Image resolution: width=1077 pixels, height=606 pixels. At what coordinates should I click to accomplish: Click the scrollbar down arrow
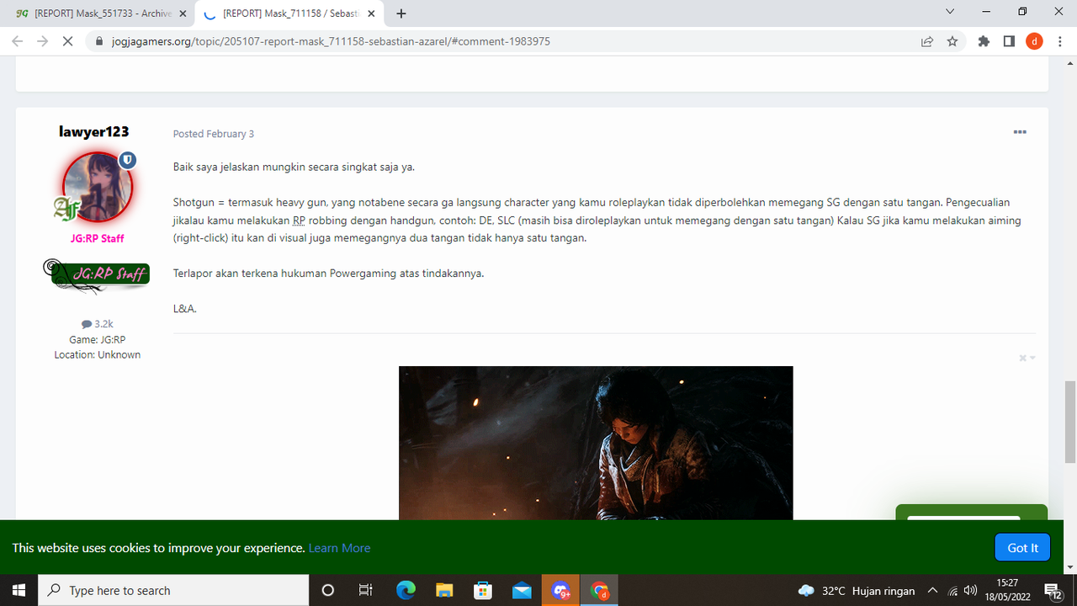(1070, 567)
